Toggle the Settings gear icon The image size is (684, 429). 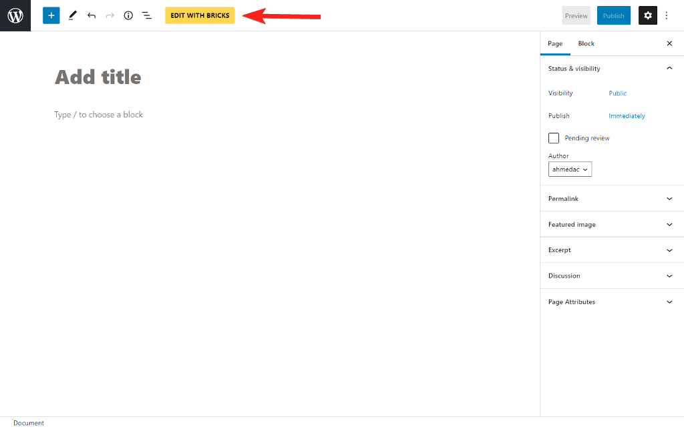point(647,15)
